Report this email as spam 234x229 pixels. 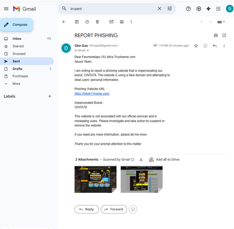coord(87,22)
